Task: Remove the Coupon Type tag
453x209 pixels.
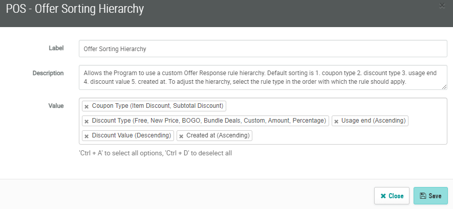Action: point(87,106)
